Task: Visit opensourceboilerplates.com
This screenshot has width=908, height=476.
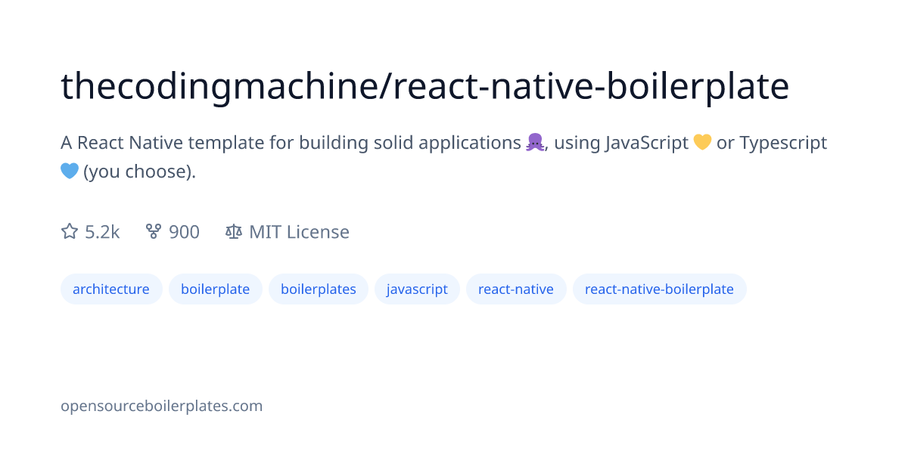Action: pos(161,406)
